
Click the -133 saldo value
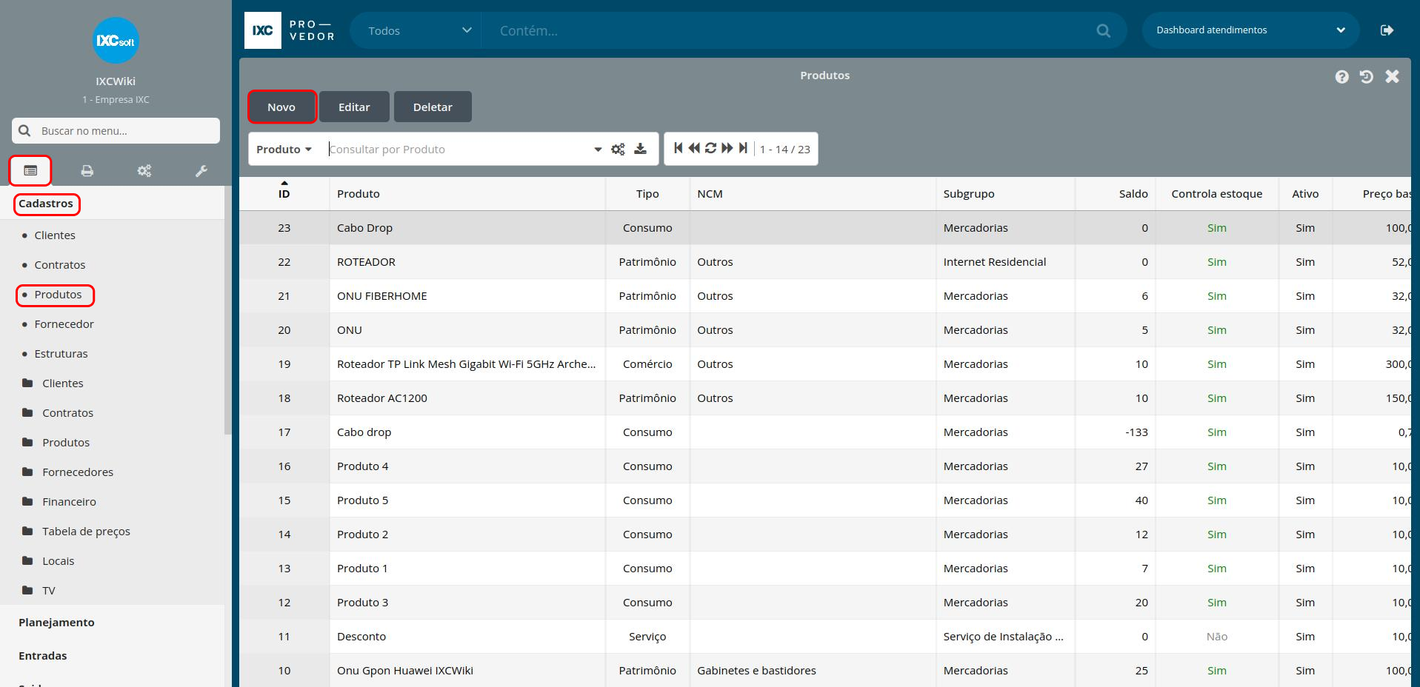click(1136, 432)
